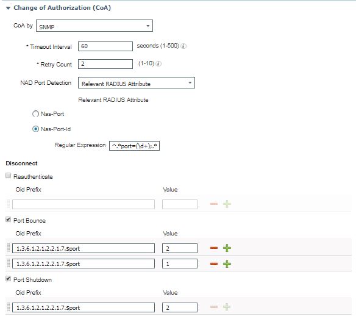Add row after second Port Bounce OID with plus icon
356x316 pixels.
point(227,264)
